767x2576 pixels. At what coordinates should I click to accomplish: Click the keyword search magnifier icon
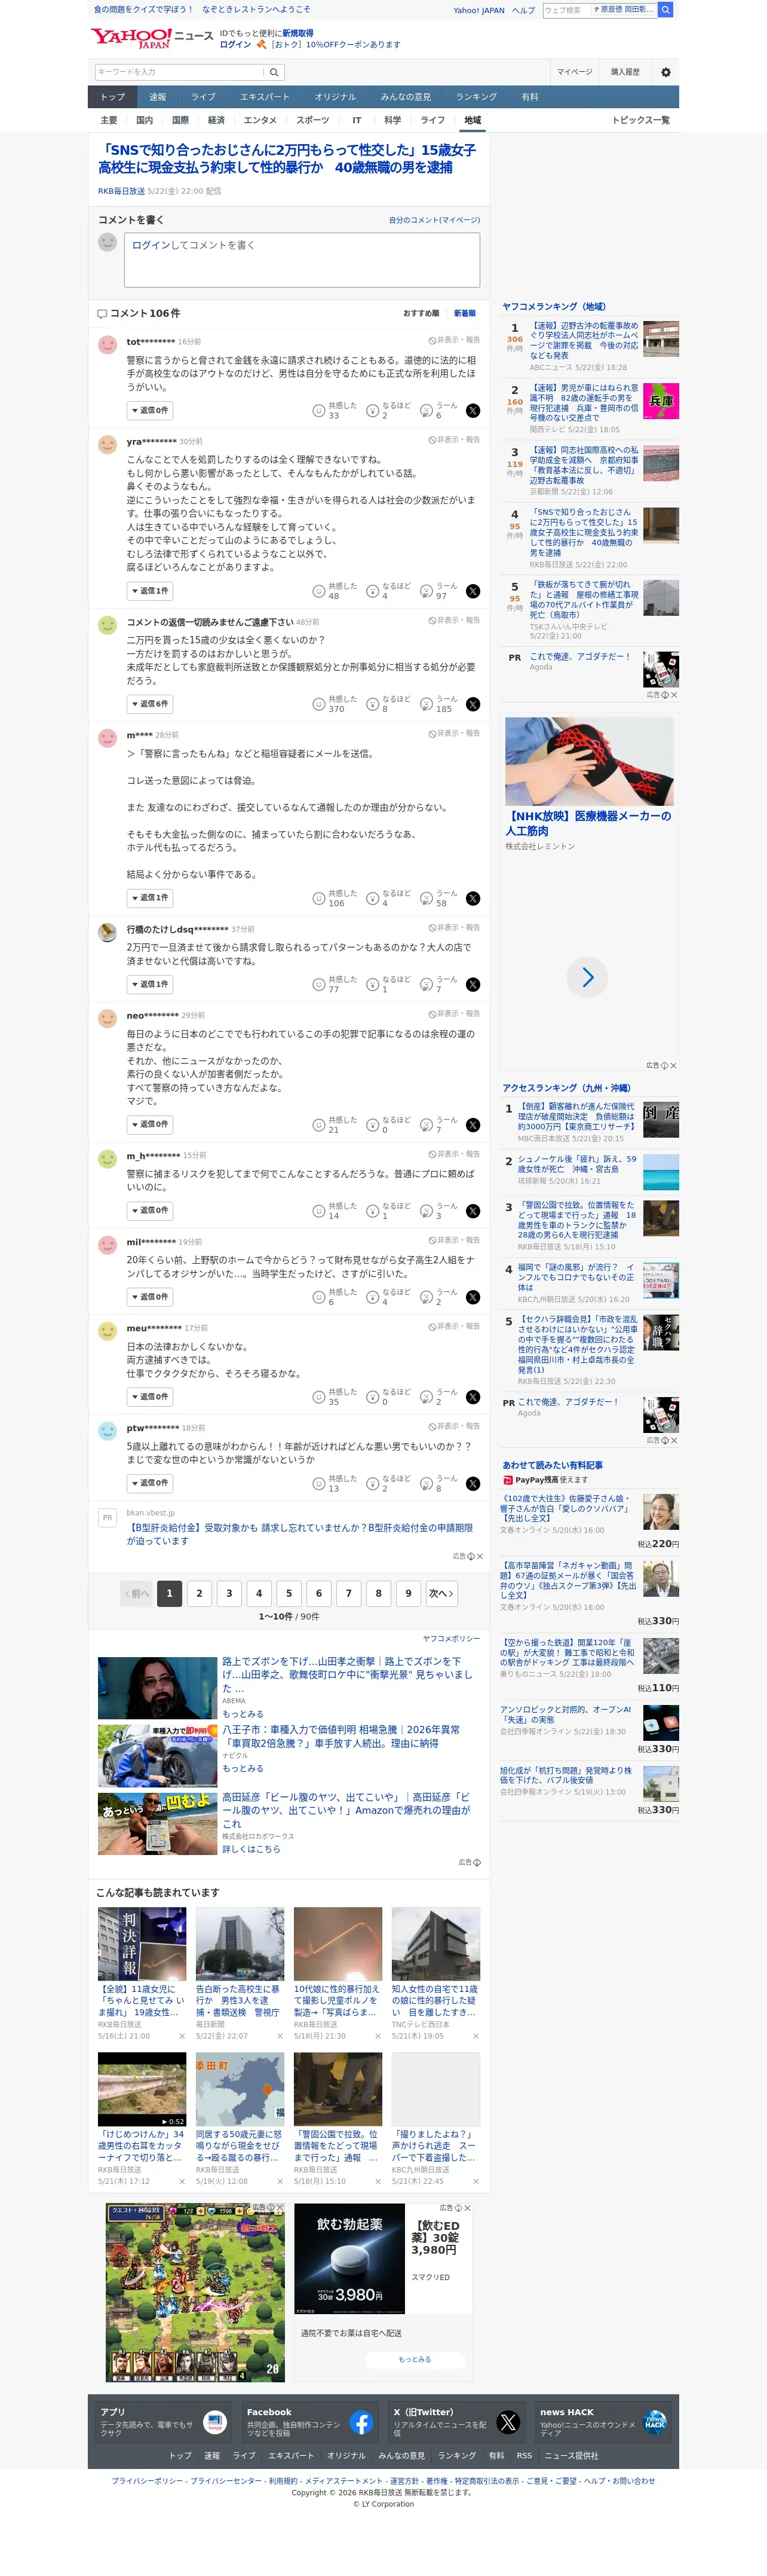[275, 72]
